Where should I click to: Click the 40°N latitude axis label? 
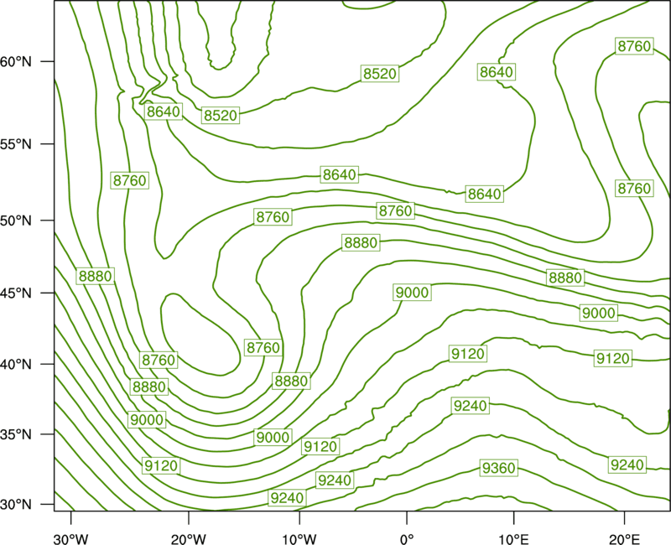click(16, 365)
